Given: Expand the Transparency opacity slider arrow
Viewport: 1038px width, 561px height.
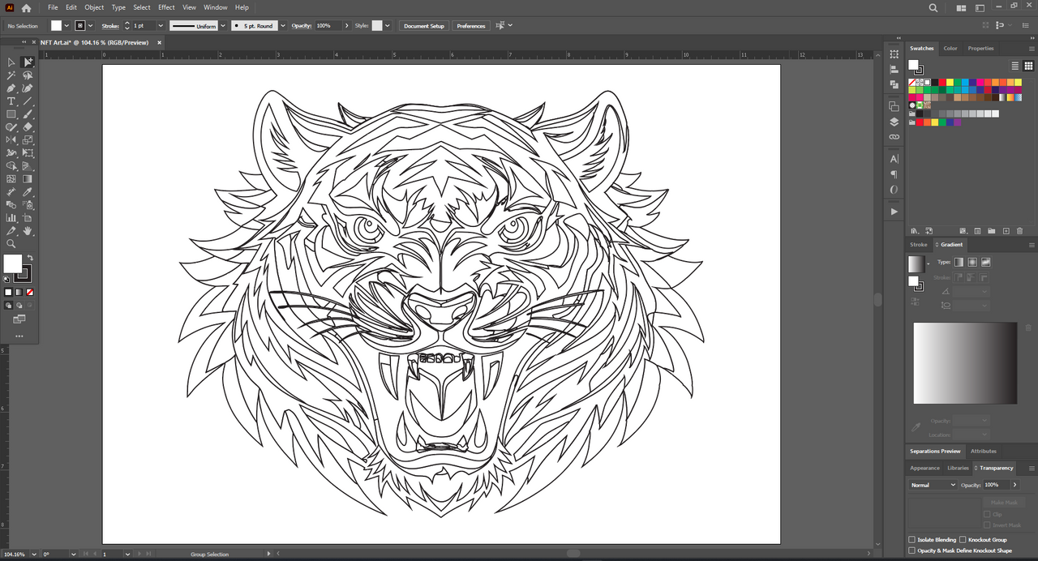Looking at the screenshot, I should [x=1014, y=485].
